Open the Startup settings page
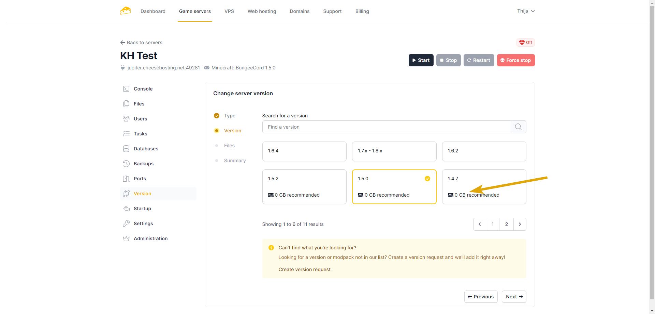655x314 pixels. coord(142,209)
